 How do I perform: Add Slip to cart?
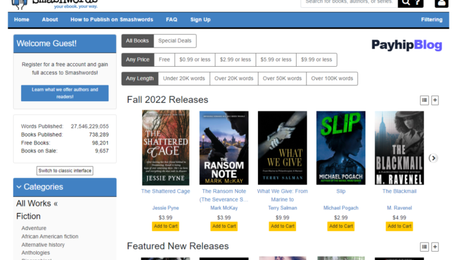coord(341,226)
